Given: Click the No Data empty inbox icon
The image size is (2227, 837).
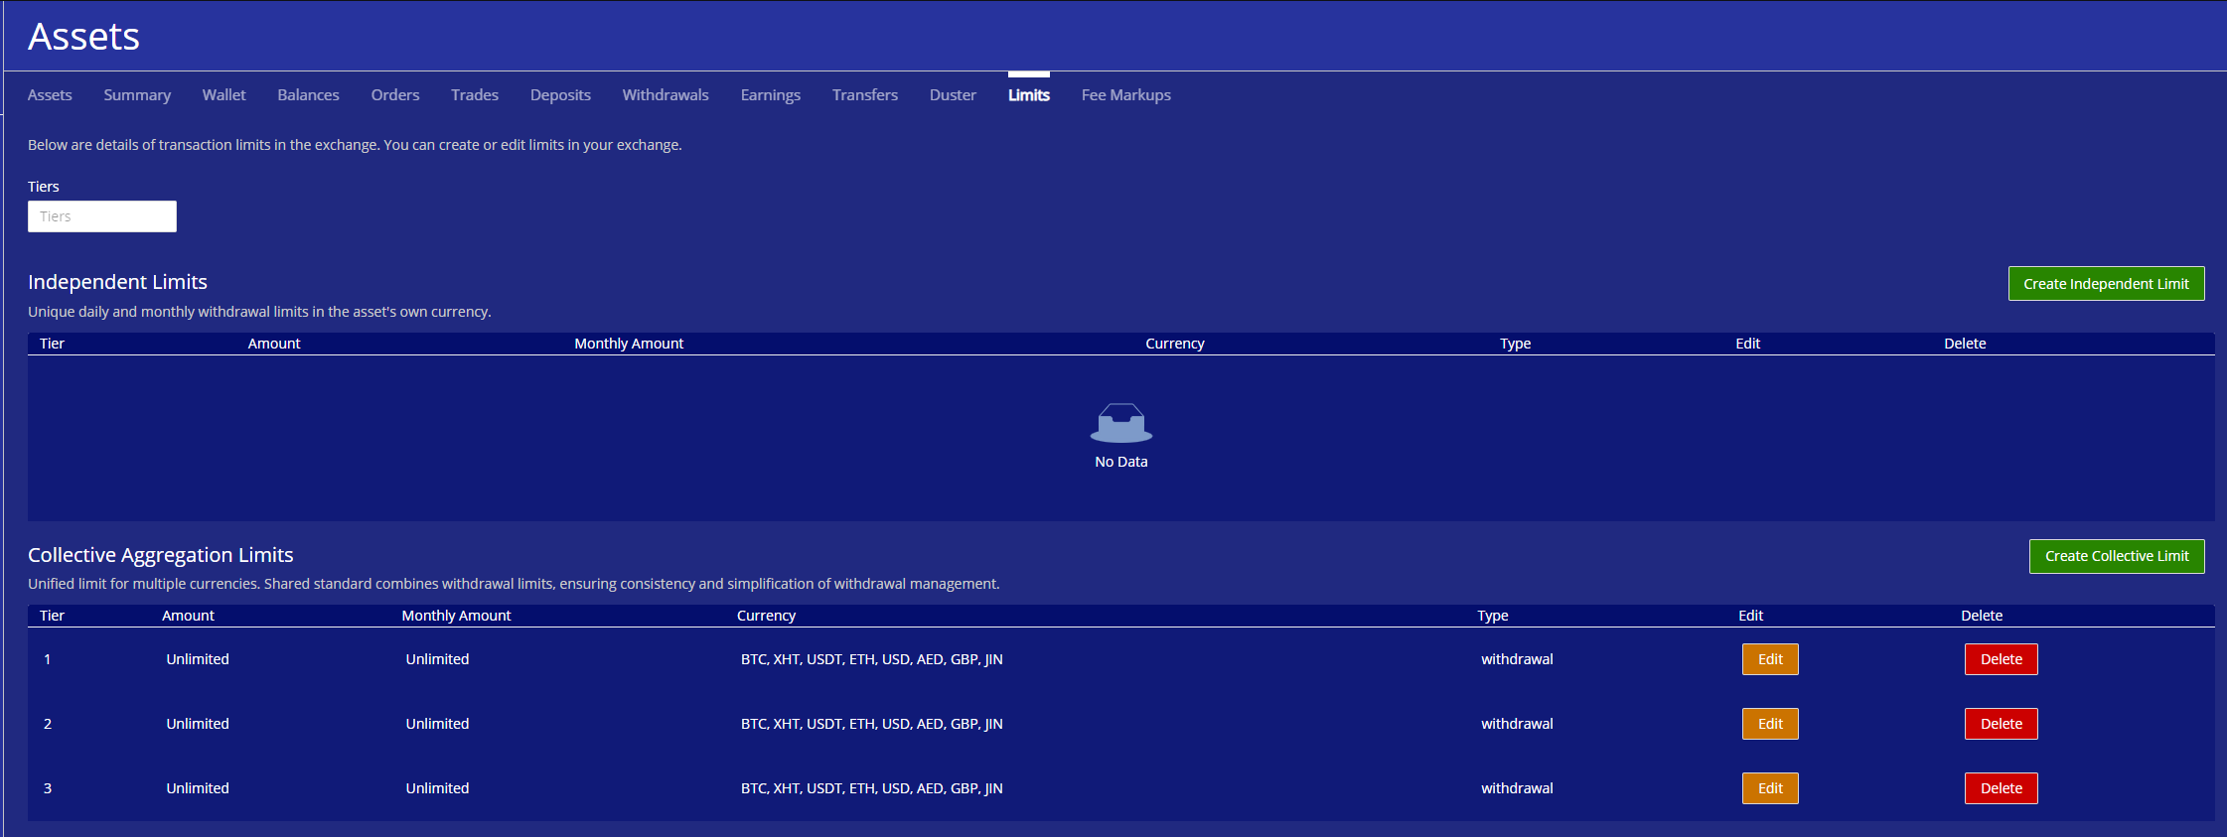Looking at the screenshot, I should tap(1120, 424).
